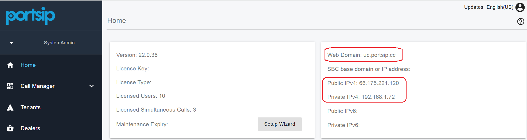The image size is (527, 140).
Task: Click the Updates link
Action: coord(473,7)
